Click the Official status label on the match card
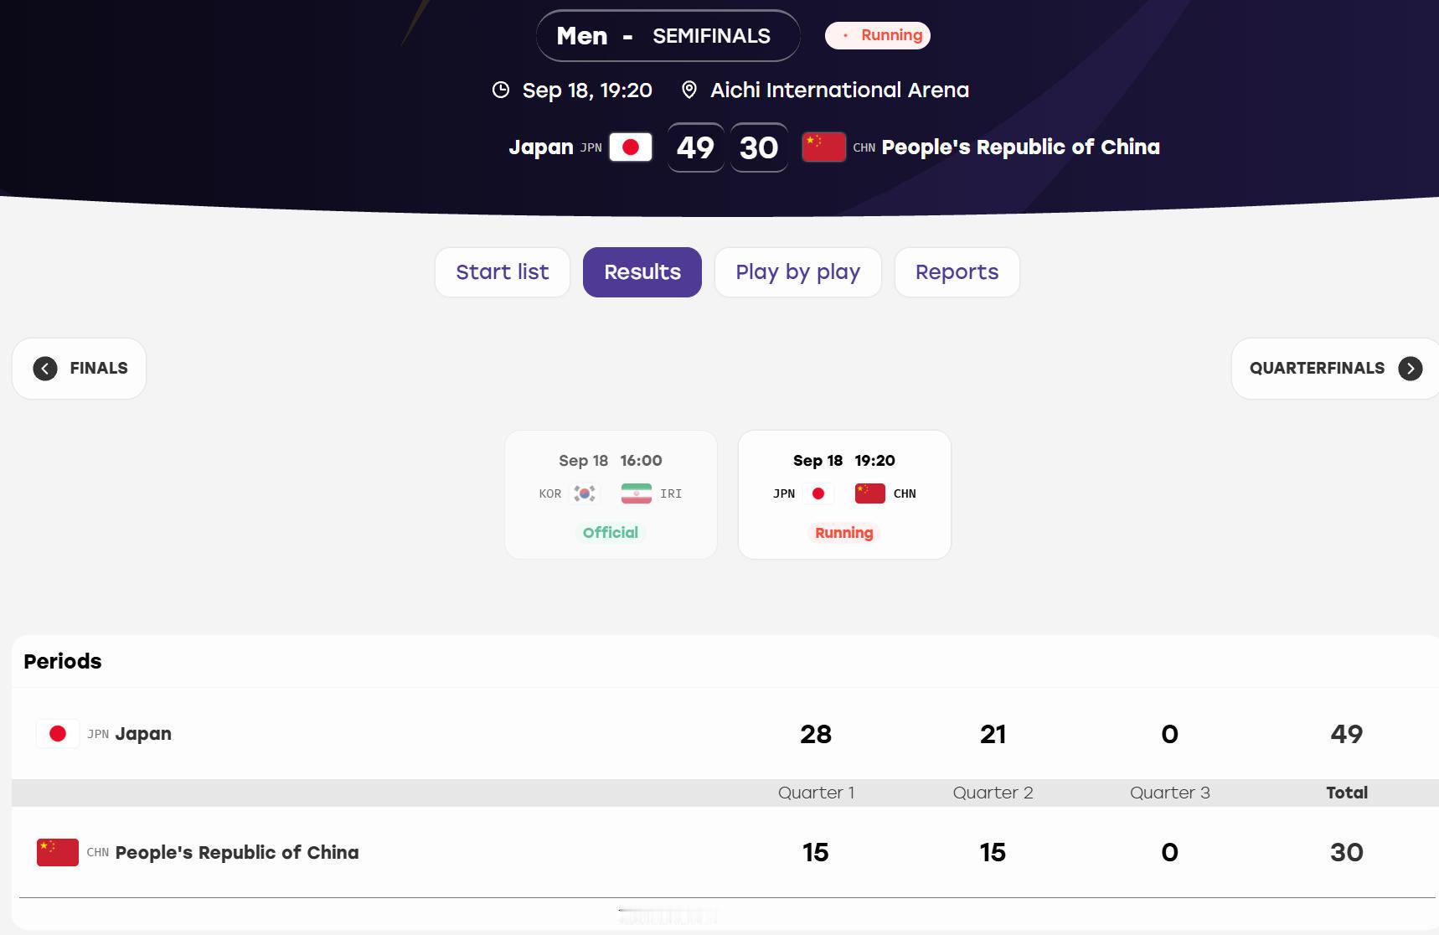 611,533
